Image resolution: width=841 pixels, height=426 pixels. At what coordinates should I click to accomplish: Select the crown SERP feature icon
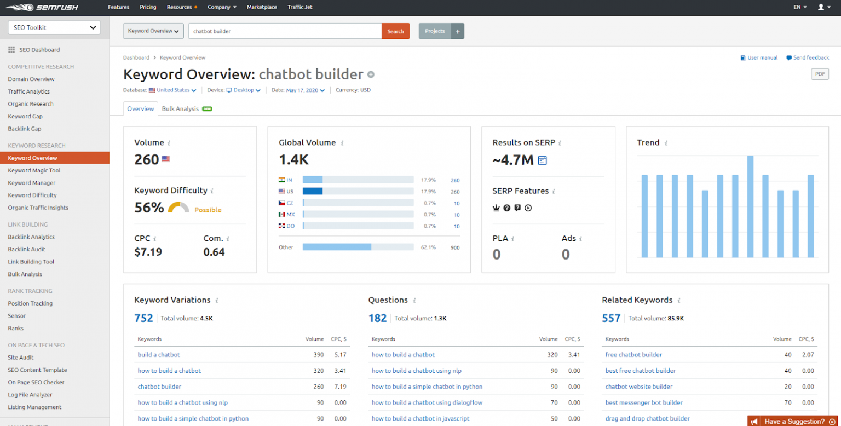coord(496,208)
